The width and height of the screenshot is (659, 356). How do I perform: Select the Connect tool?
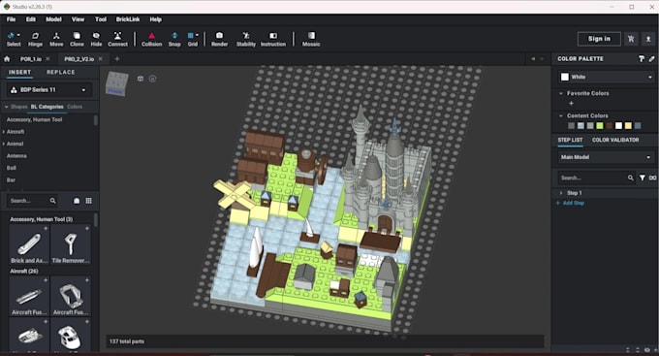117,39
